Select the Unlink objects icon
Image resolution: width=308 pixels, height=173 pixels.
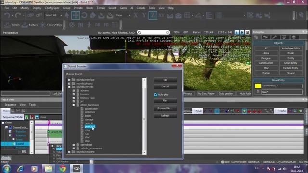point(39,15)
